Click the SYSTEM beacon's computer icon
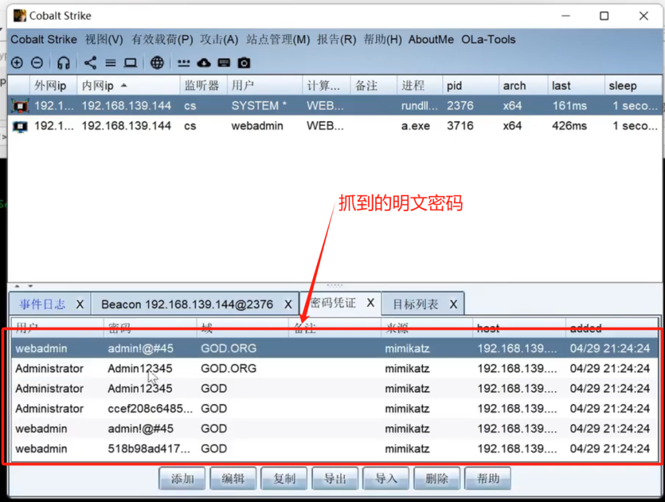 (x=20, y=106)
